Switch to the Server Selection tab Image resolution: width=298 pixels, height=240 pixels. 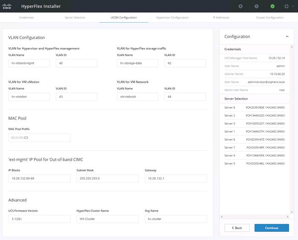75,17
